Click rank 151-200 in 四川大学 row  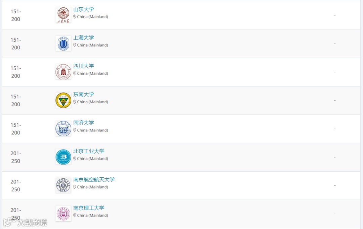[x=16, y=72]
